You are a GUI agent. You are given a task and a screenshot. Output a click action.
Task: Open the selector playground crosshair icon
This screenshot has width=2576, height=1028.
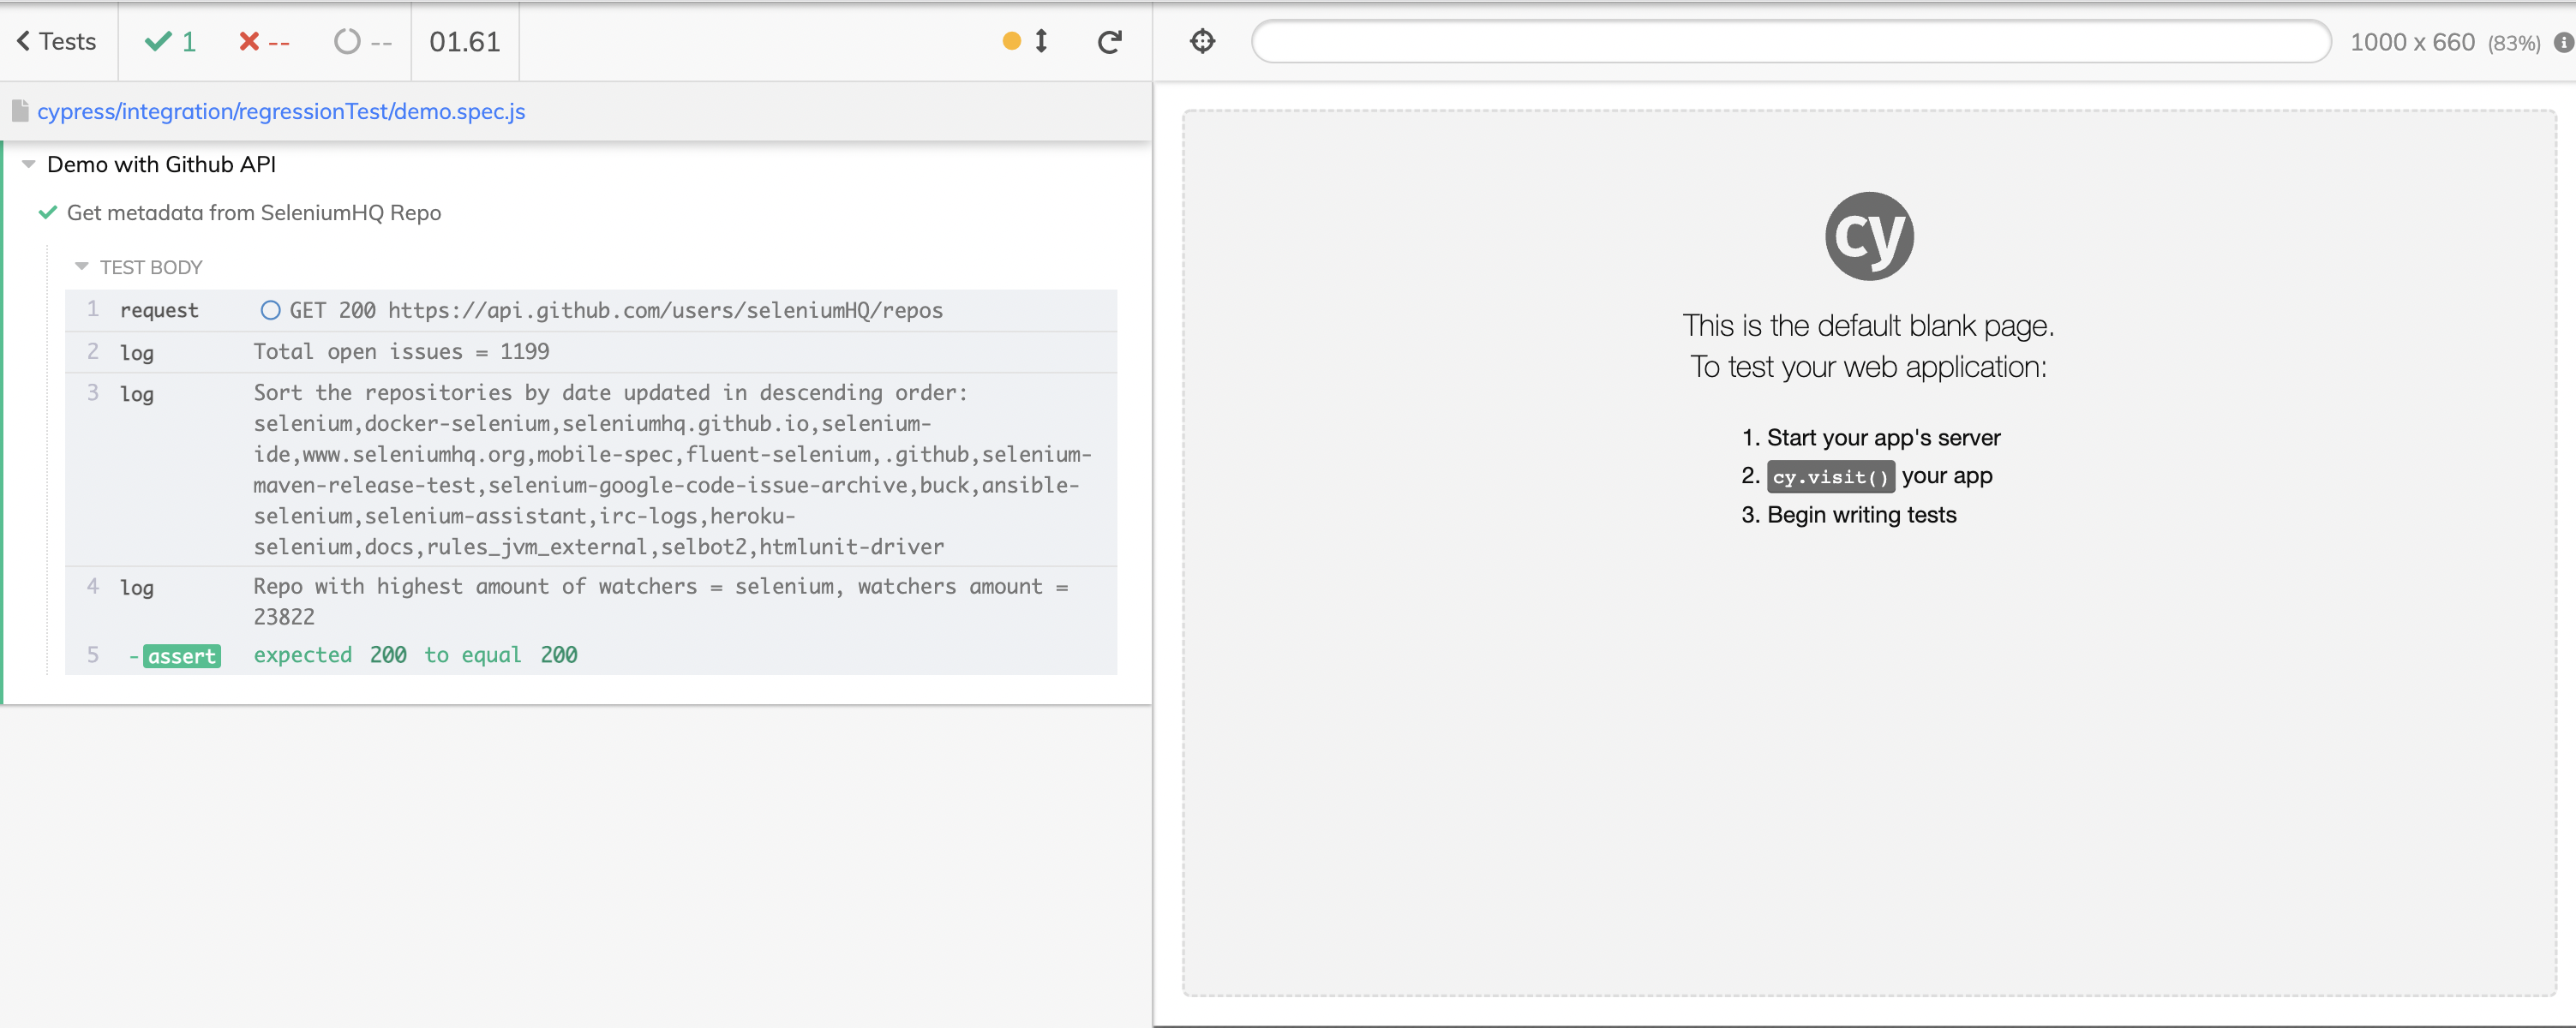click(1202, 42)
